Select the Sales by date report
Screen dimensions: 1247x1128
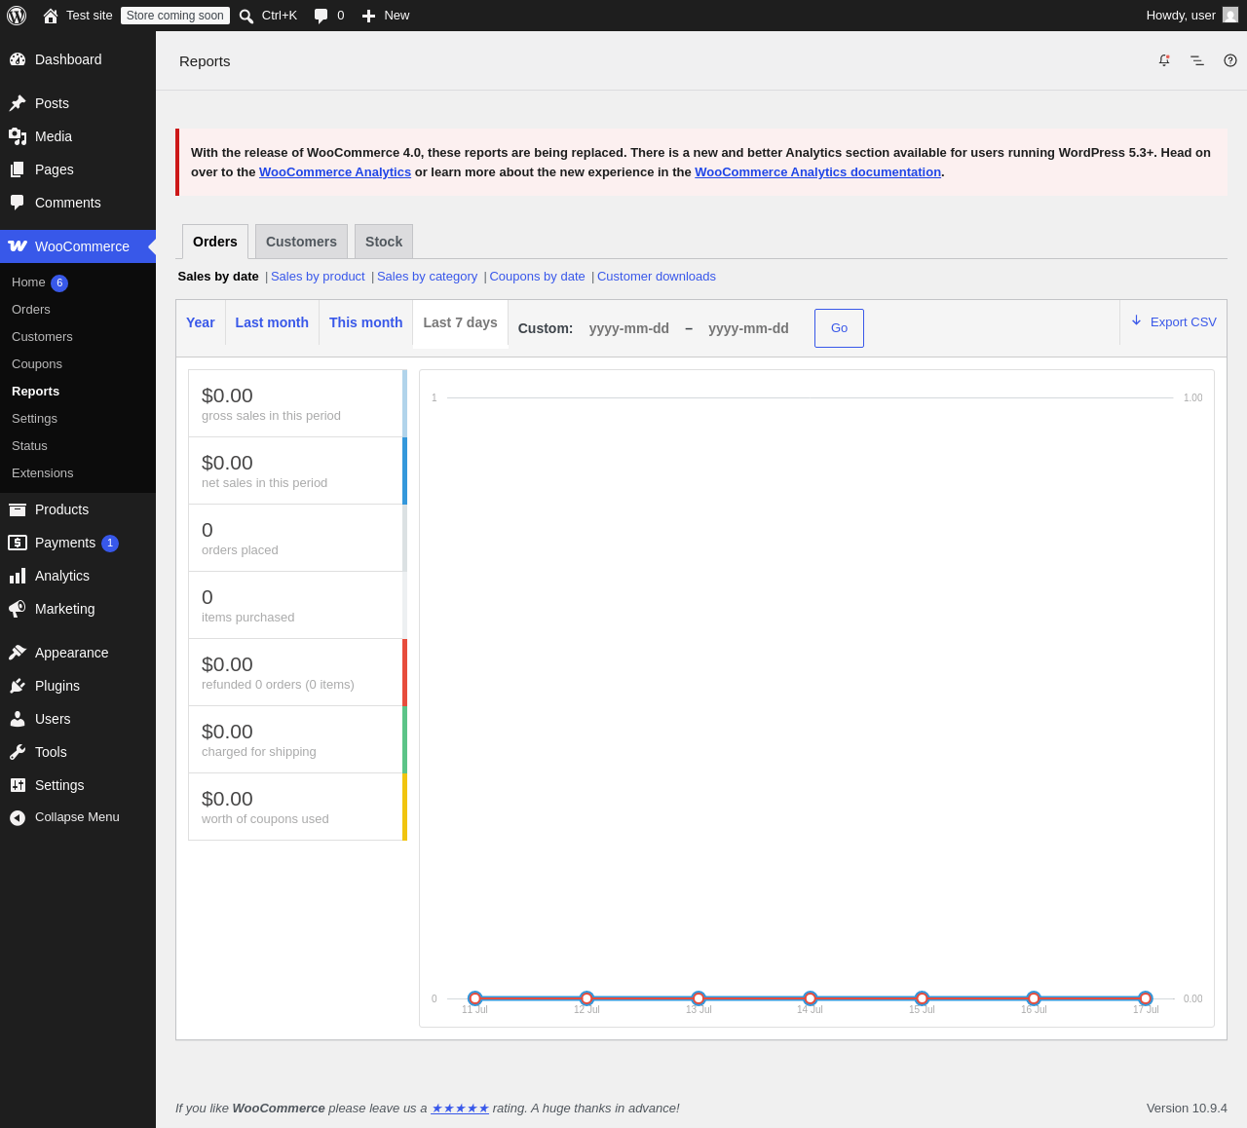218,277
